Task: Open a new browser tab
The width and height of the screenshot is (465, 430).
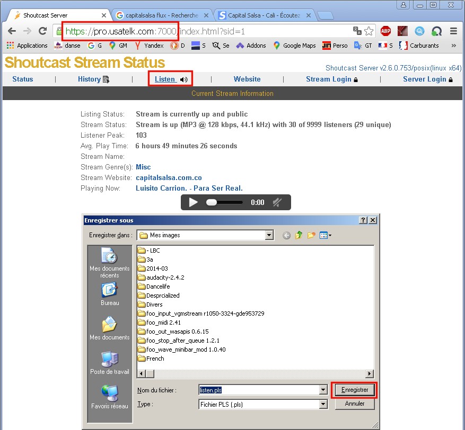Action: tap(326, 15)
